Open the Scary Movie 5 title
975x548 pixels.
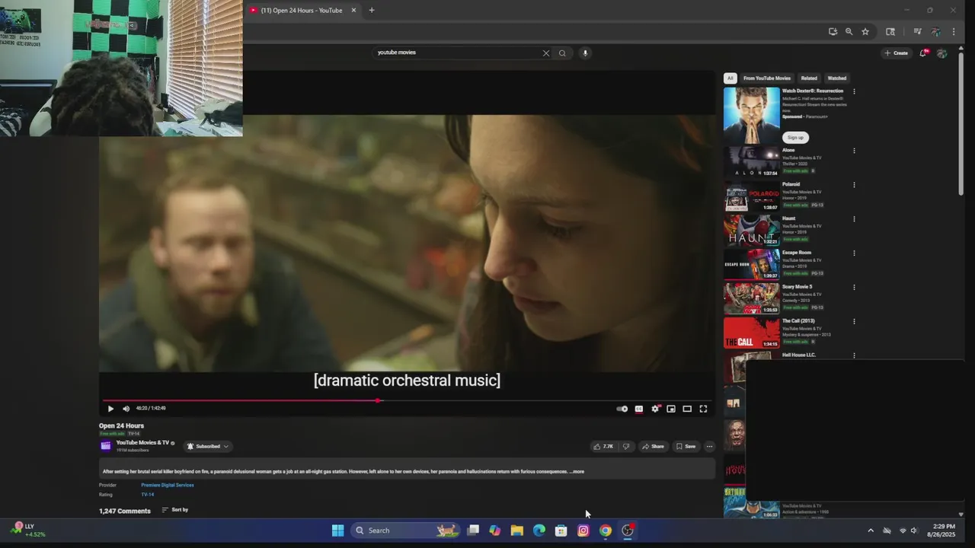pyautogui.click(x=798, y=287)
